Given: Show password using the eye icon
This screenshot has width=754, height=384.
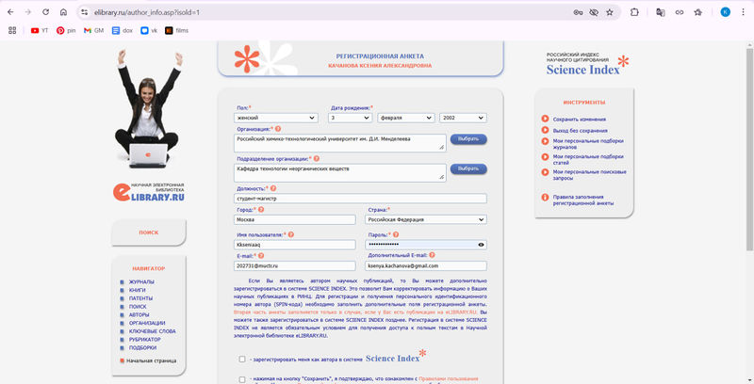Looking at the screenshot, I should point(481,245).
